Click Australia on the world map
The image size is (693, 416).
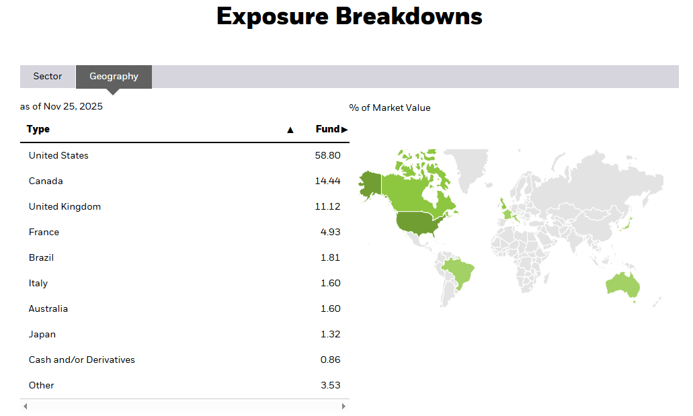(621, 285)
